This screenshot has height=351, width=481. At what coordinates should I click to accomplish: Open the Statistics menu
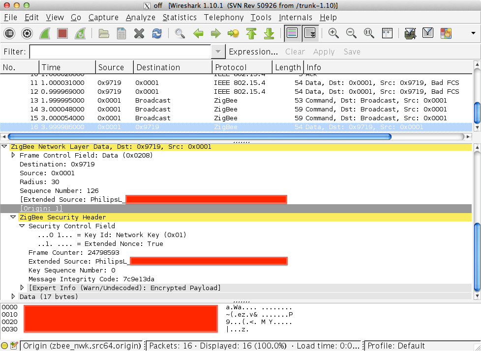180,18
